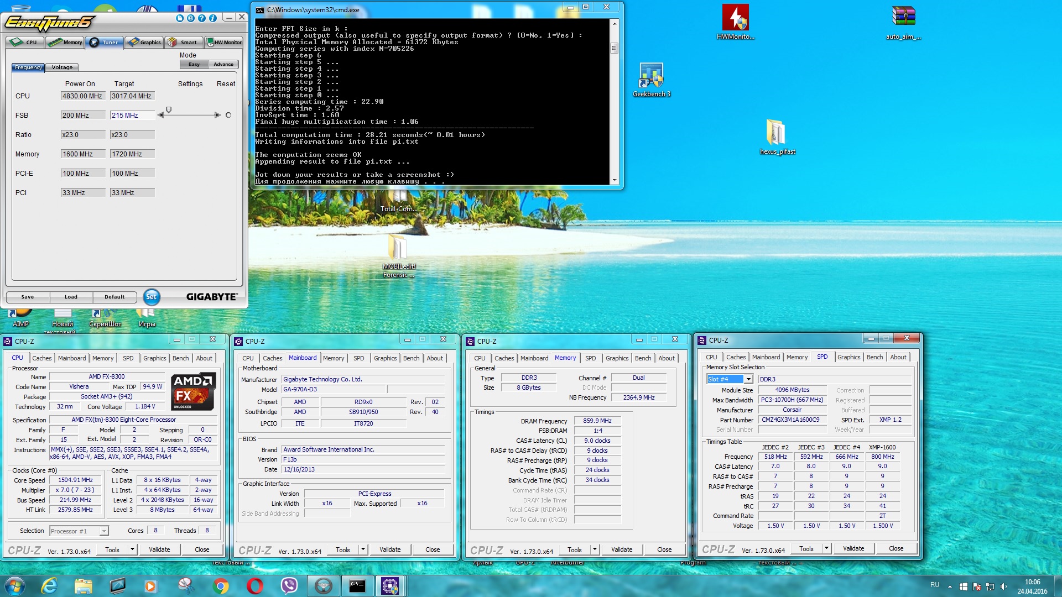Screen dimensions: 1062x597
Task: Decrease FSB with left slider arrow
Action: pyautogui.click(x=160, y=115)
